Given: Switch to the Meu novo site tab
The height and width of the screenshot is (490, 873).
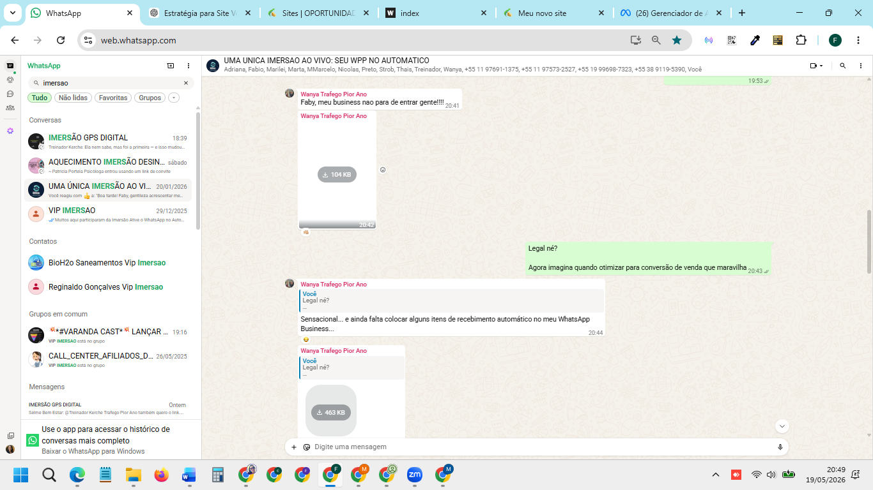Looking at the screenshot, I should 555,13.
